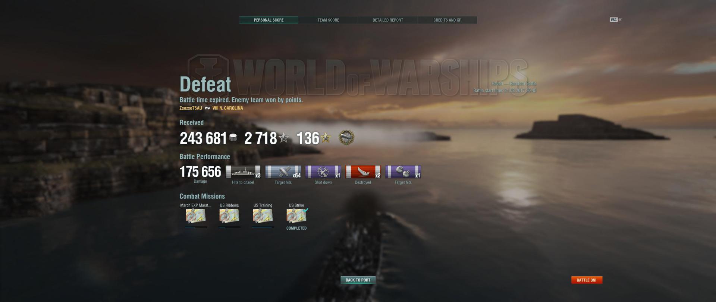Click the Back to Port button
The image size is (716, 302).
tap(358, 280)
